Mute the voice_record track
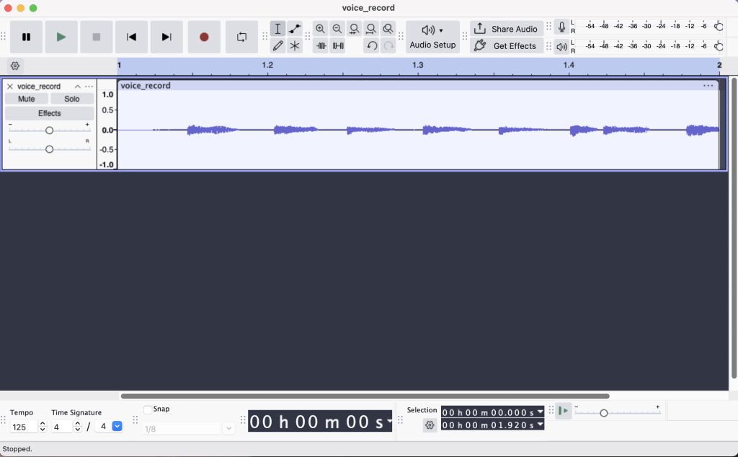Screen dimensions: 738x457 click(x=27, y=99)
